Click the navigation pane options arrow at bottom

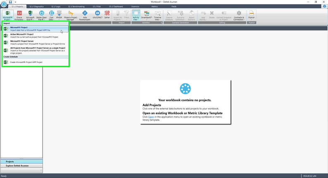pyautogui.click(x=41, y=170)
